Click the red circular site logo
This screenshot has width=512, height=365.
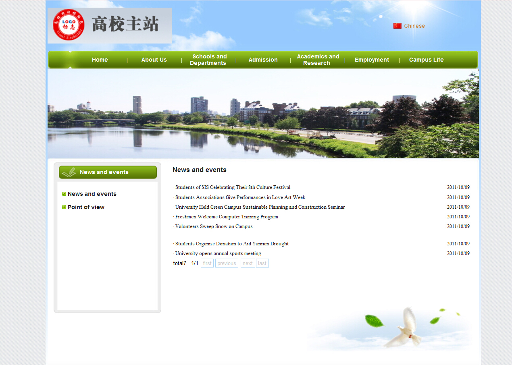click(69, 25)
